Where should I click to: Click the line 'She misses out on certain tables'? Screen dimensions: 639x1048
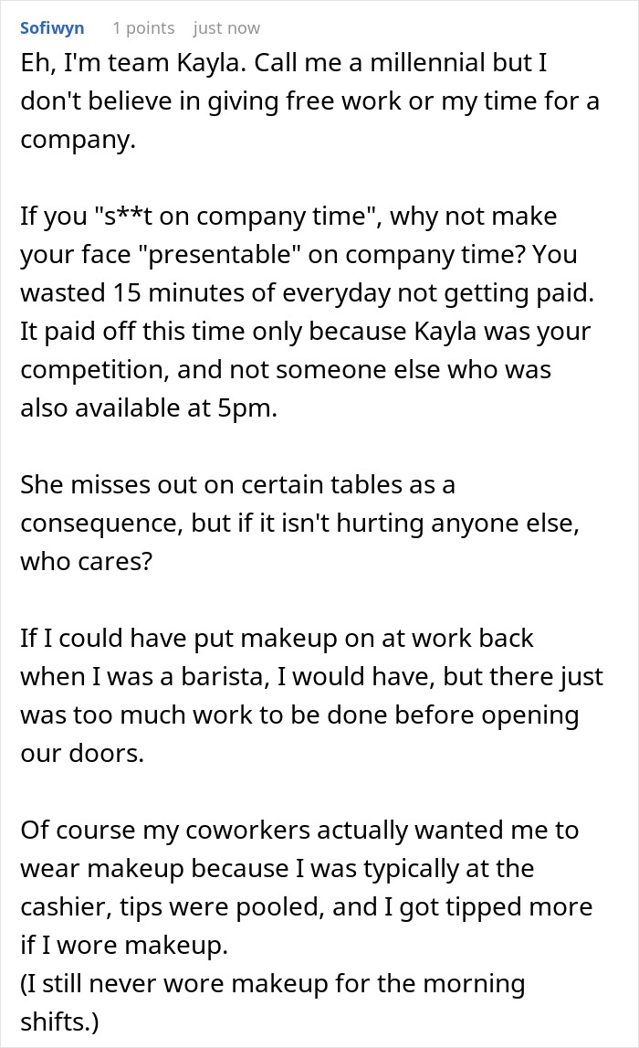click(x=237, y=484)
